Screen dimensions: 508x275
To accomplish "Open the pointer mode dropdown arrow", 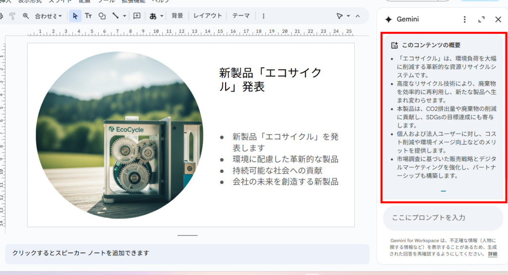I will [348, 16].
